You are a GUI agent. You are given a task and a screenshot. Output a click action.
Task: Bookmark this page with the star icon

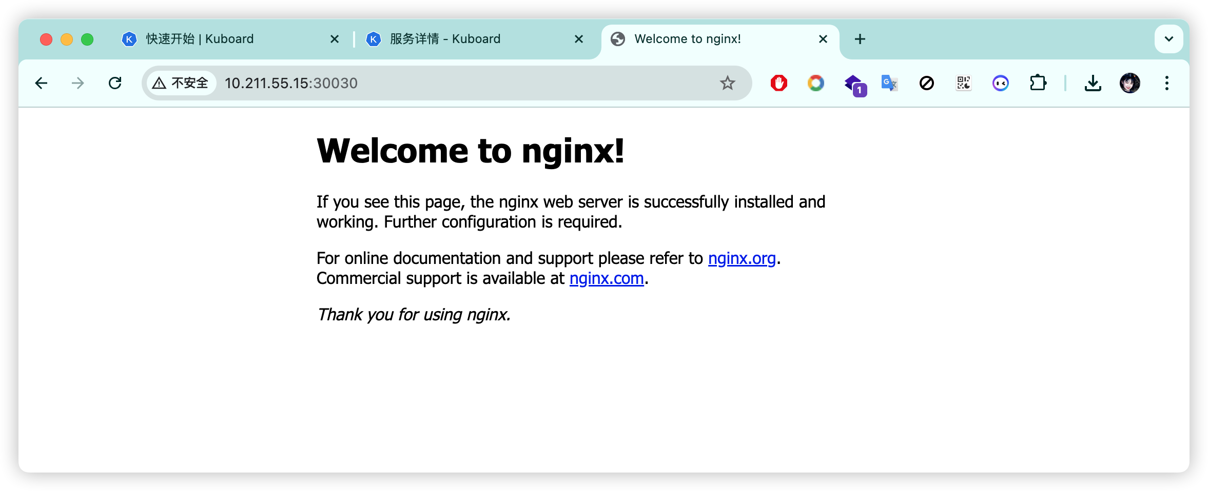[x=727, y=83]
